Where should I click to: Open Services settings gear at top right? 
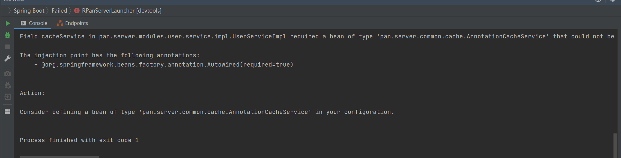(x=613, y=1)
